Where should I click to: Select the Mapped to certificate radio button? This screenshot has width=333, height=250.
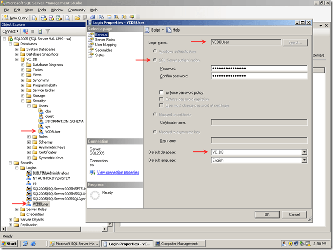155,114
